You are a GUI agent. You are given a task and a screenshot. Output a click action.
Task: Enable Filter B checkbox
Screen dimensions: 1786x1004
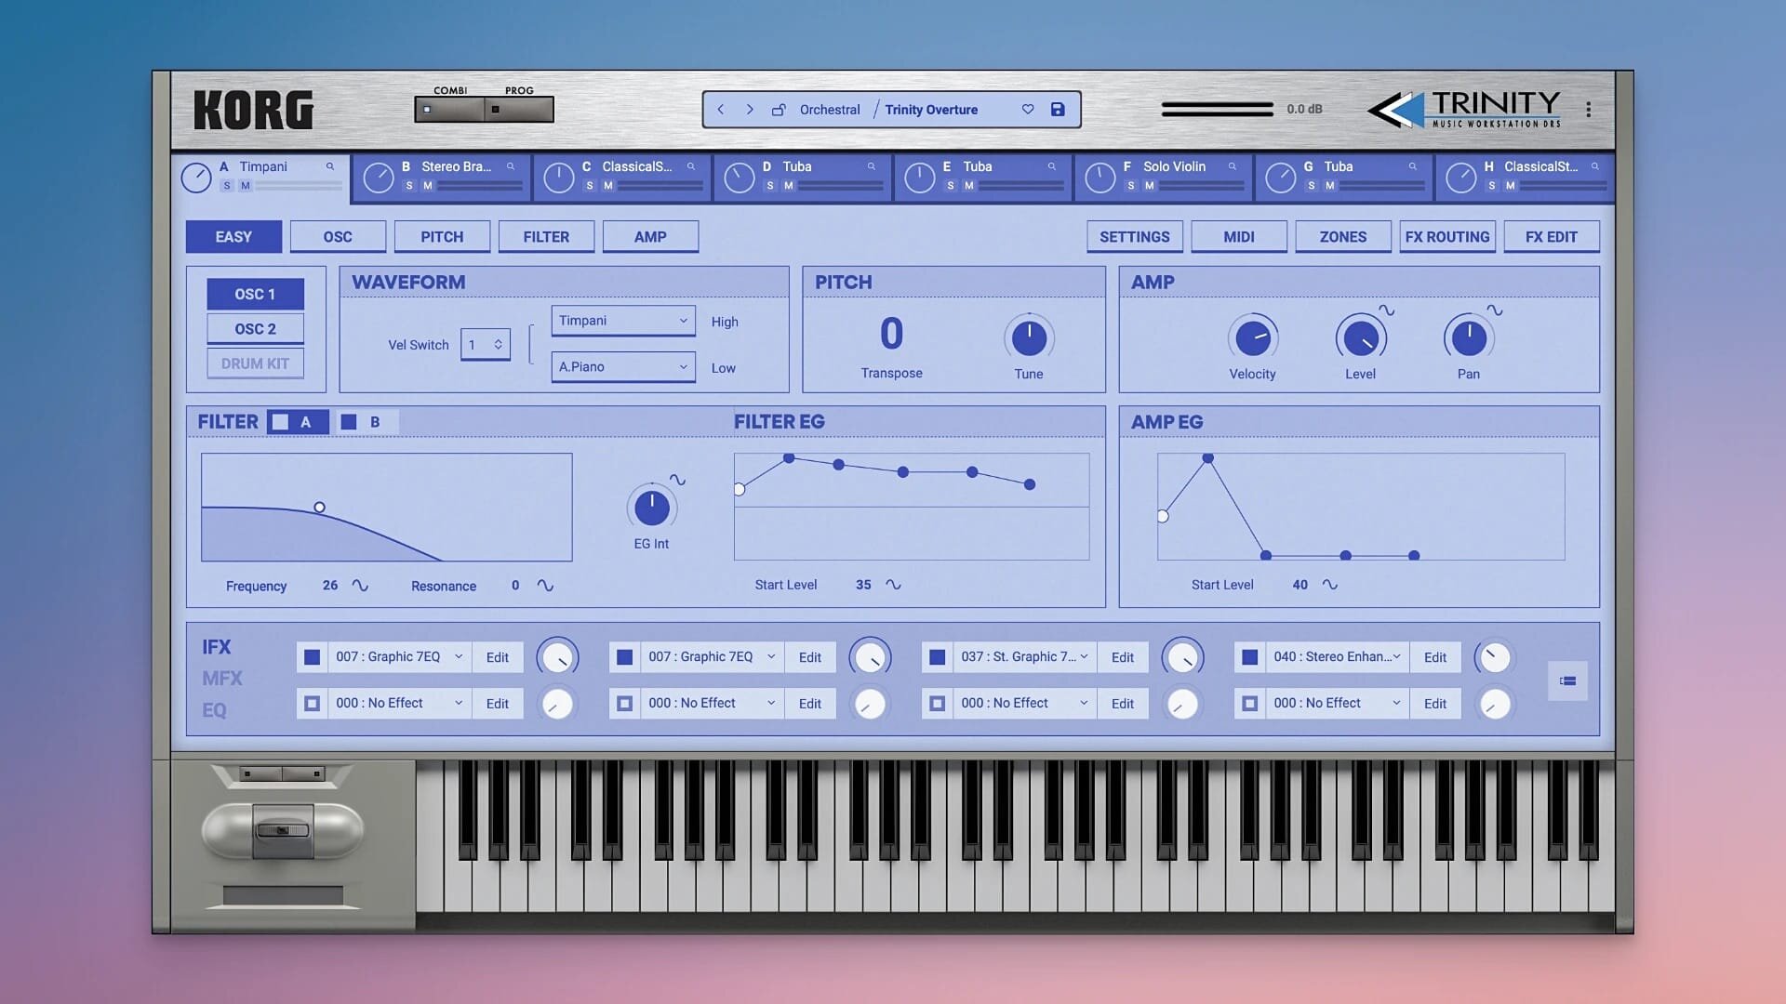coord(349,422)
